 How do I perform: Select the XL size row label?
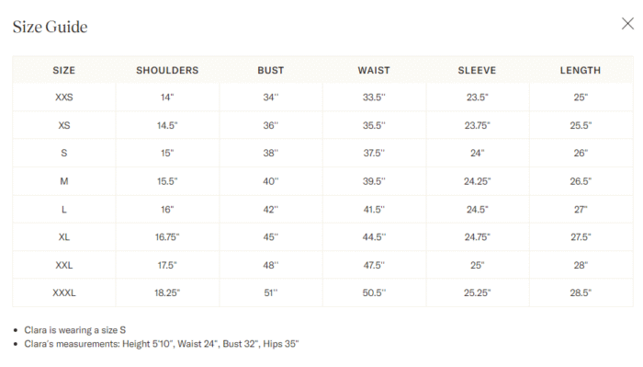(x=64, y=237)
